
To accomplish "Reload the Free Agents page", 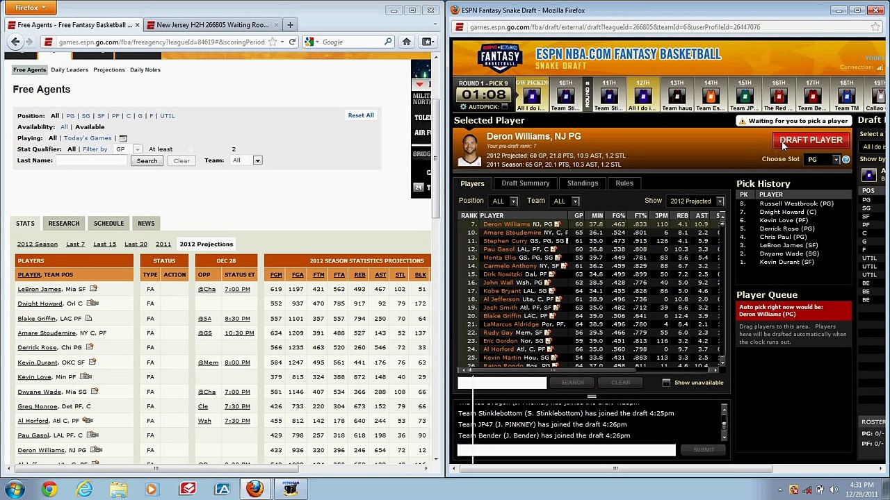I will 292,42.
